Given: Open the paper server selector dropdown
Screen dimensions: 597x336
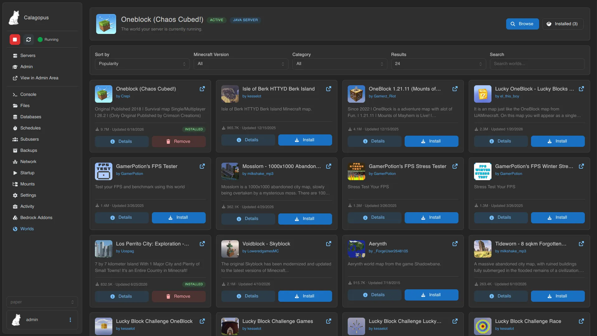Looking at the screenshot, I should pyautogui.click(x=42, y=302).
